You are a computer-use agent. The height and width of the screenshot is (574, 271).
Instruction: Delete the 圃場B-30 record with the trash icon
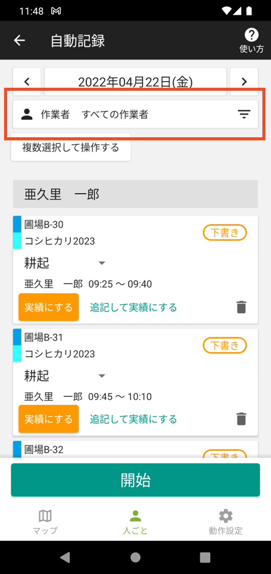pyautogui.click(x=241, y=307)
